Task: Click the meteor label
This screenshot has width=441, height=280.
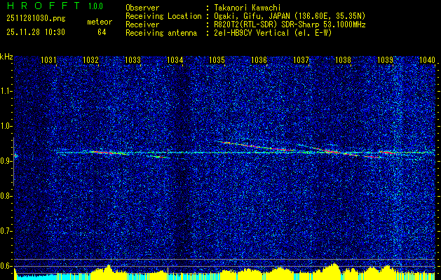Action: click(x=100, y=22)
